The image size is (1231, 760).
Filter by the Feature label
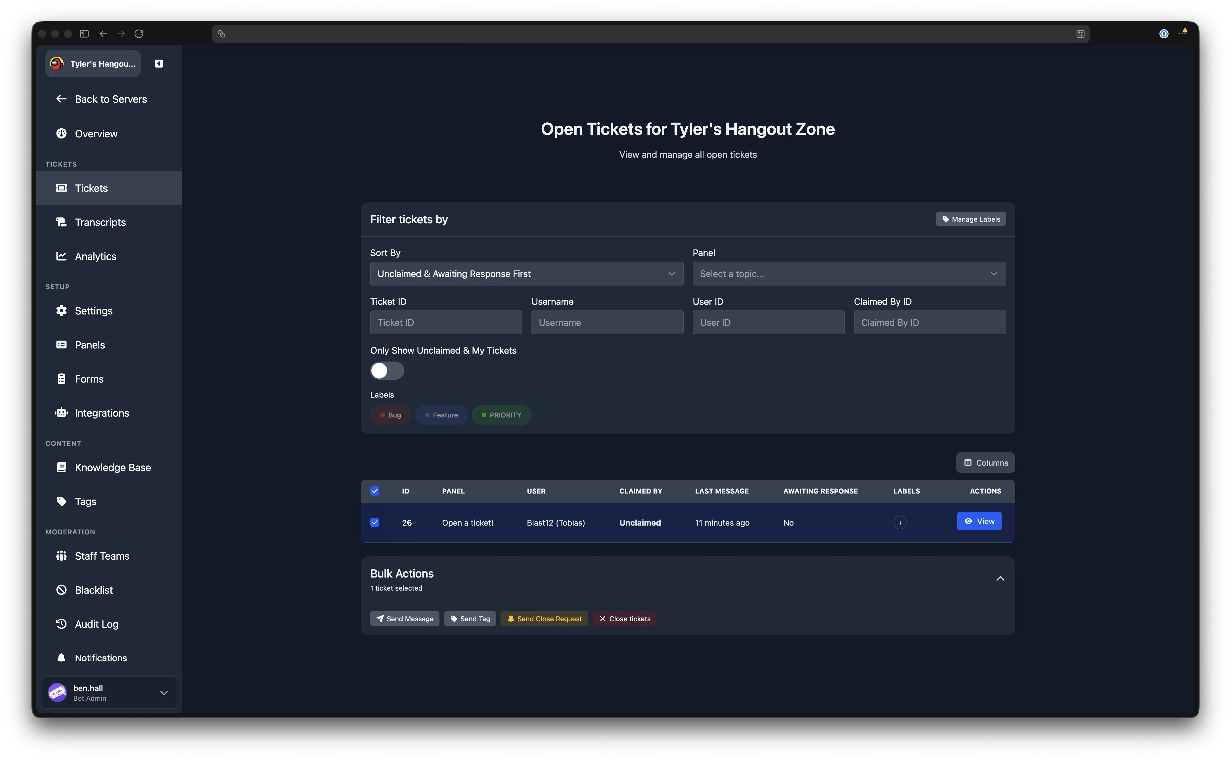tap(441, 415)
